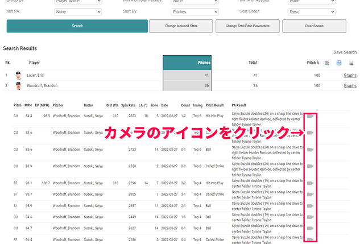Click the 3-2 count cell

[183, 183]
